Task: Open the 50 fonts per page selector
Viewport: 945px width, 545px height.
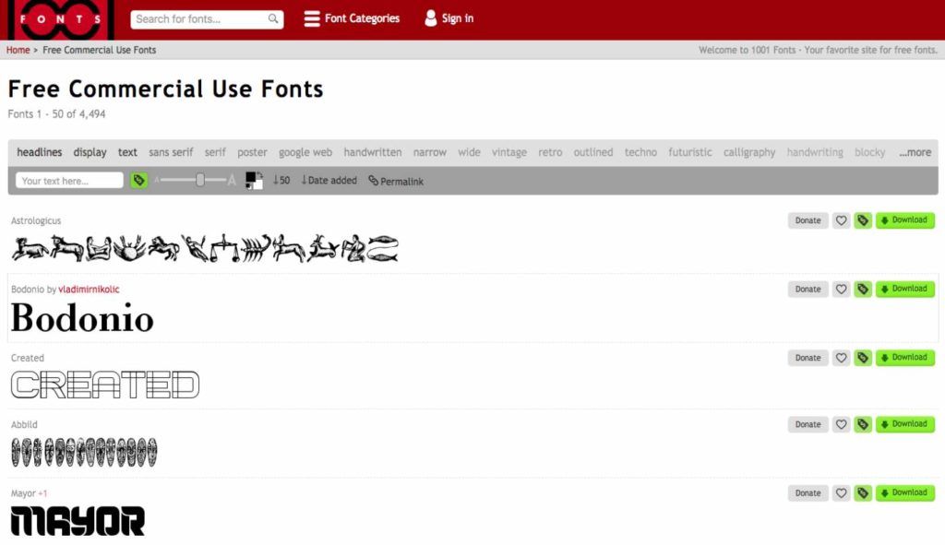Action: (x=280, y=181)
